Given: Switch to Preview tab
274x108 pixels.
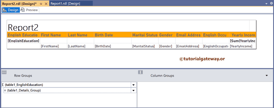Looking at the screenshot, I should (x=29, y=10).
